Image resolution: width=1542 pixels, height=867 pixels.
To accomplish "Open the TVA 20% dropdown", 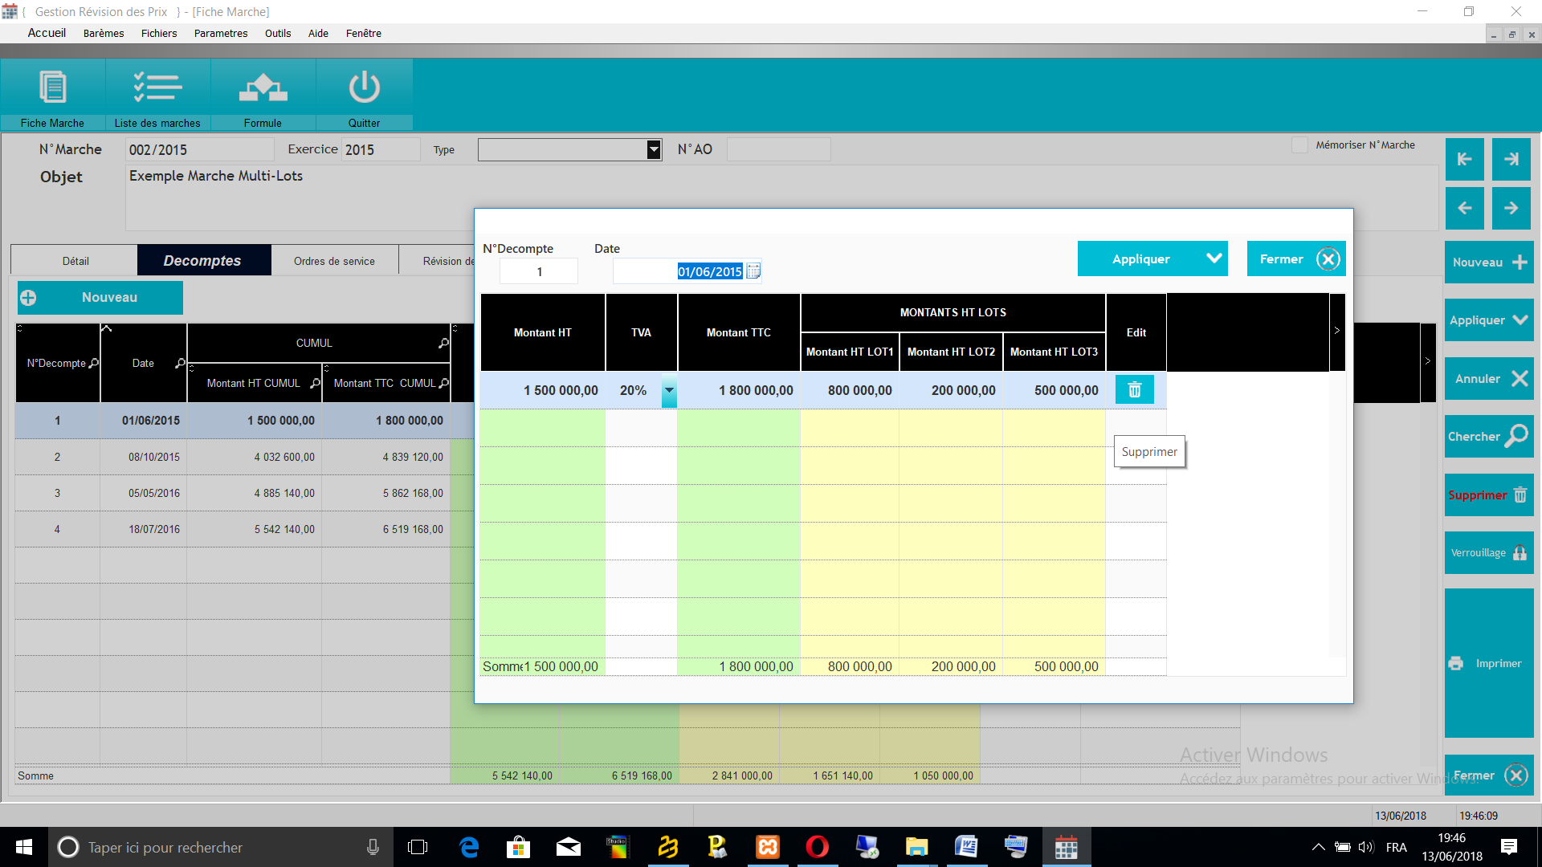I will 669,391.
